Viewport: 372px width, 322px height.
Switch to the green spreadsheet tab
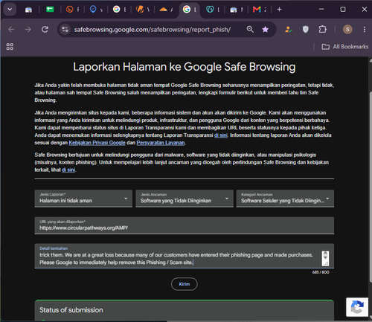point(50,10)
